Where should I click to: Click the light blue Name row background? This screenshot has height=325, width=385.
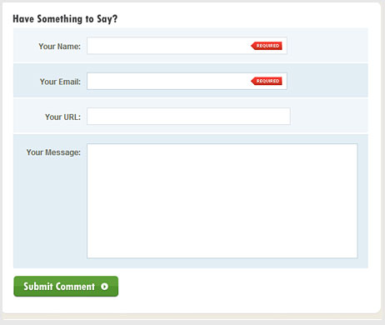click(327, 45)
